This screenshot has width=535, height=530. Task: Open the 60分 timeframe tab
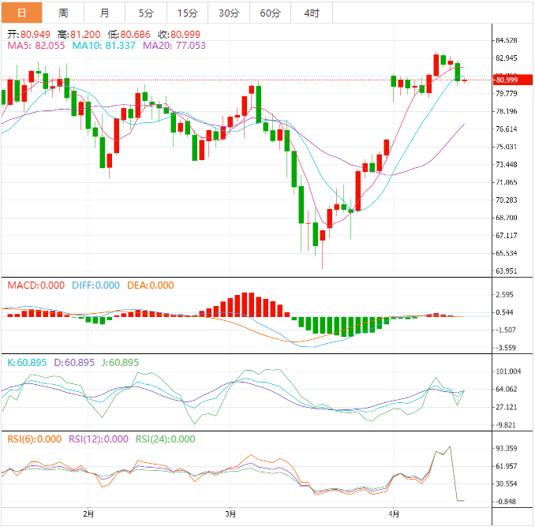click(270, 13)
